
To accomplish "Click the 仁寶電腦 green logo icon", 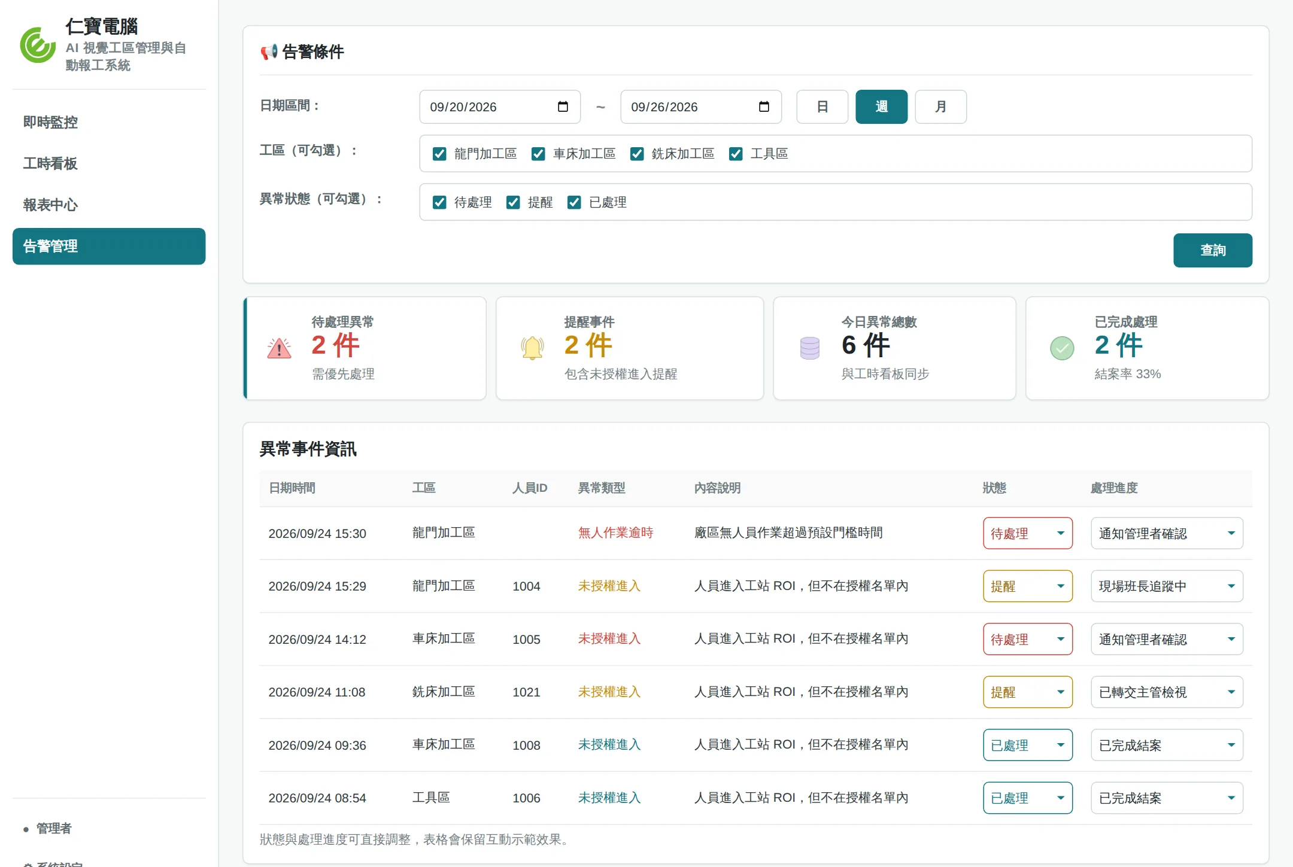I will coord(38,45).
